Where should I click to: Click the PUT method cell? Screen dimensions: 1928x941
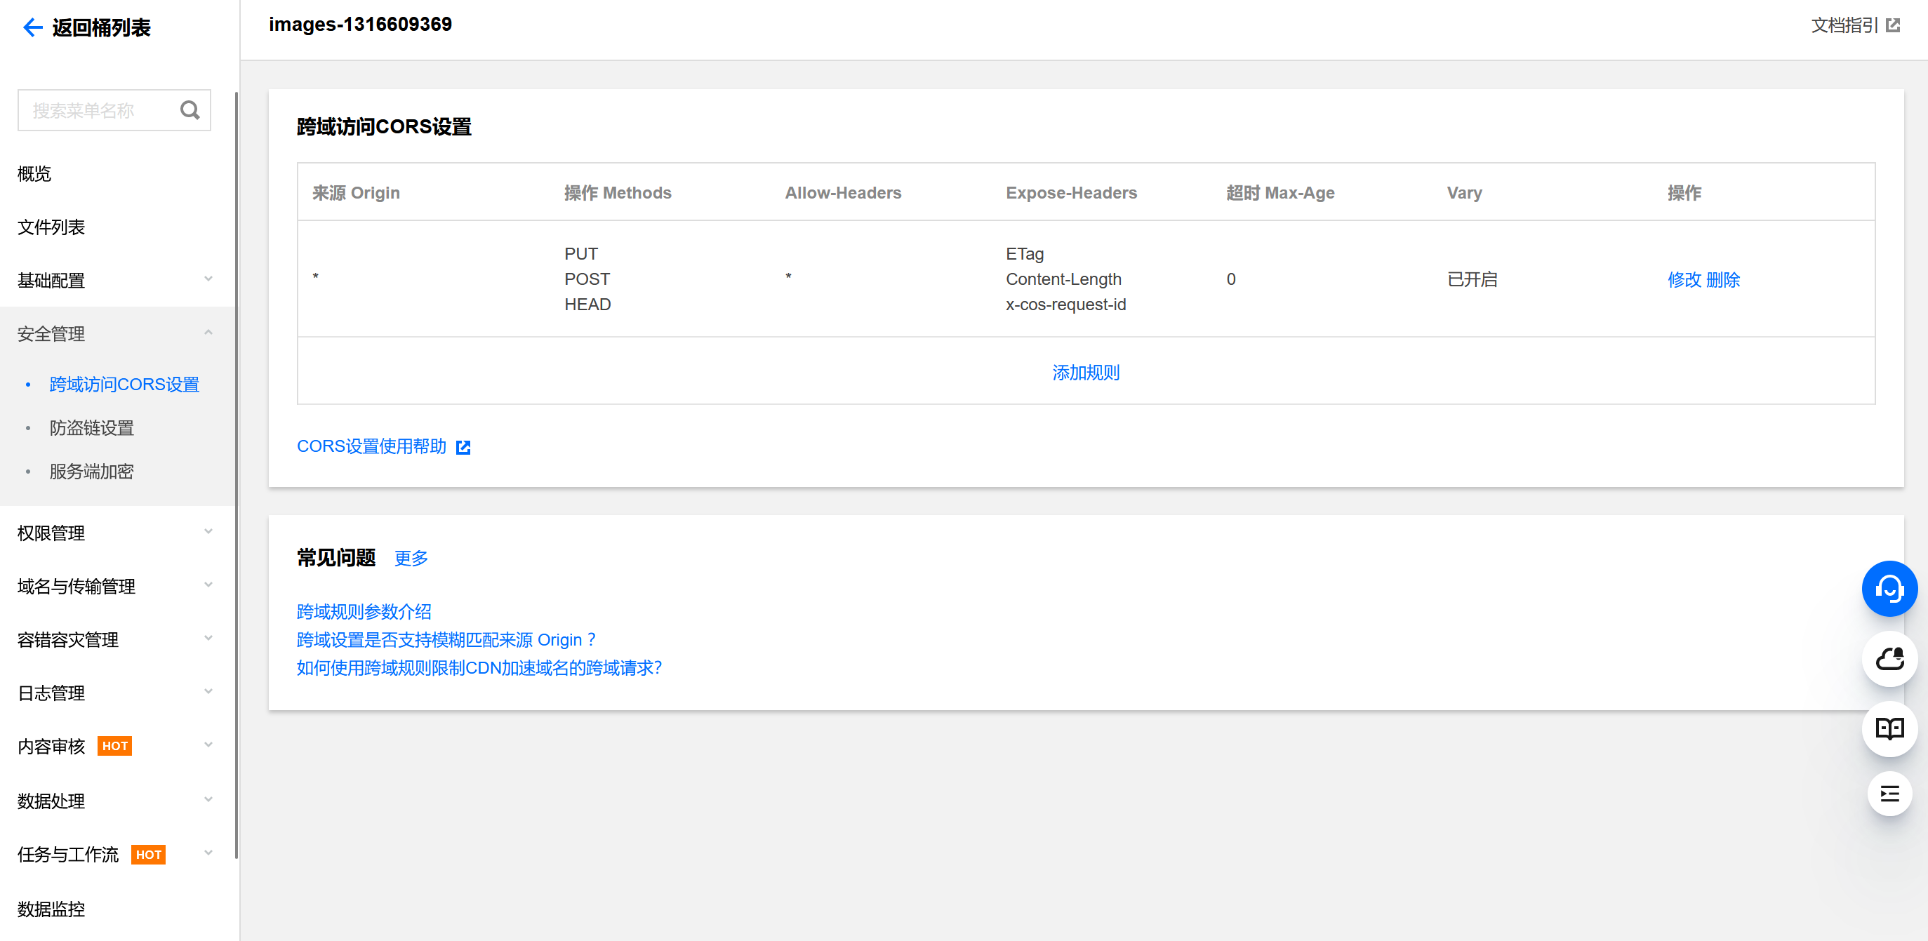tap(581, 253)
